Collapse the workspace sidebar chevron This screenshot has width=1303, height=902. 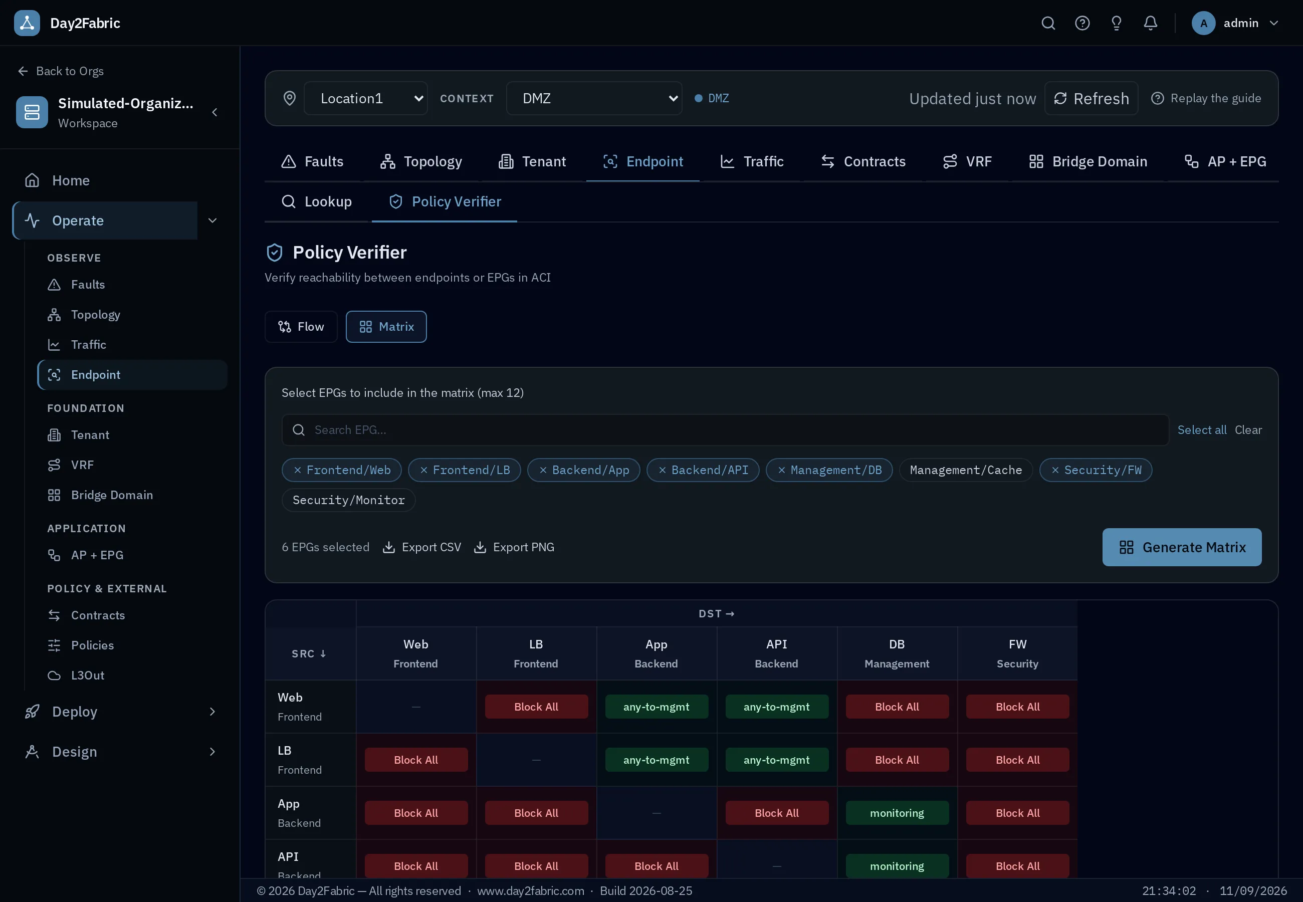click(214, 112)
